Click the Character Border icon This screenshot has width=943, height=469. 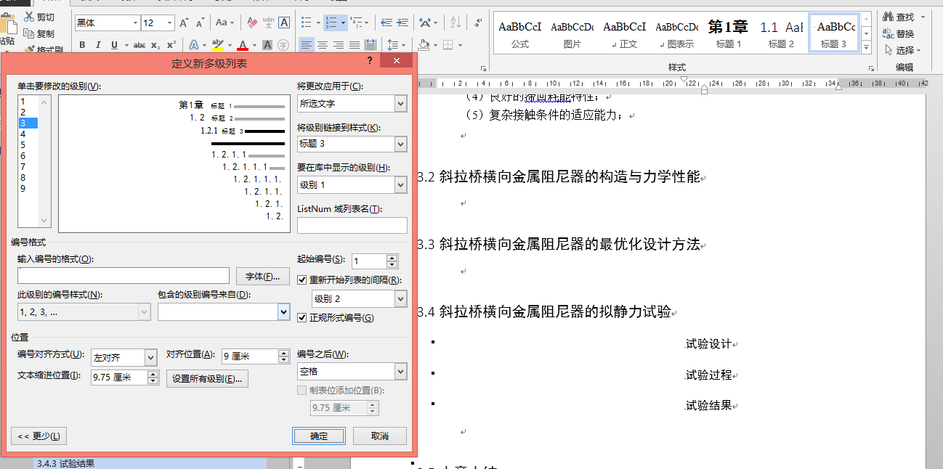coord(283,23)
